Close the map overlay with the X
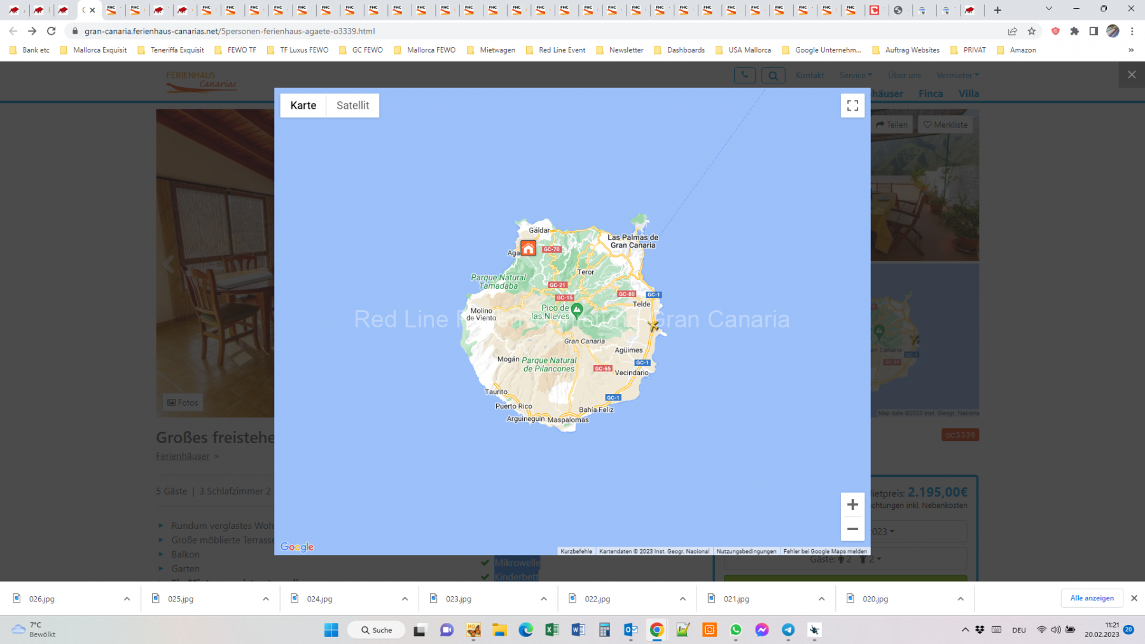Screen dimensions: 1145x644 click(x=1132, y=75)
